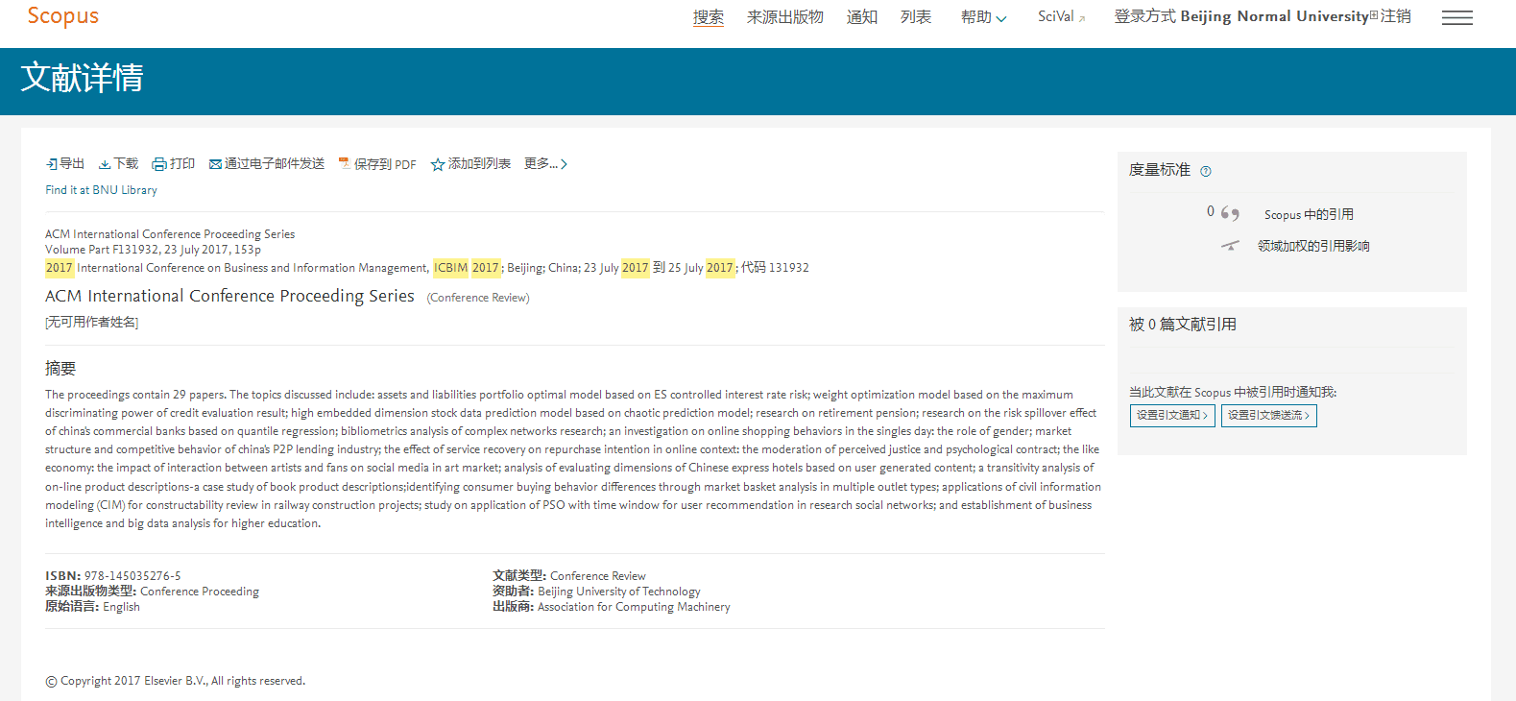Click the 'Association for Computing Machinery' publisher text

pyautogui.click(x=634, y=607)
